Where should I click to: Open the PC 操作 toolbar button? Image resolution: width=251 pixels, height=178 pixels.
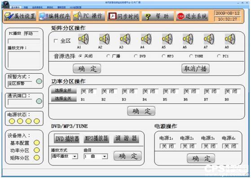click(x=89, y=16)
